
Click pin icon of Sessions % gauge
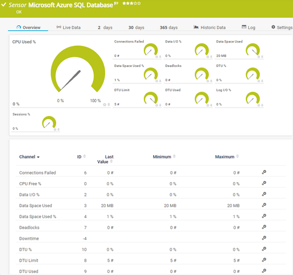tap(58, 129)
